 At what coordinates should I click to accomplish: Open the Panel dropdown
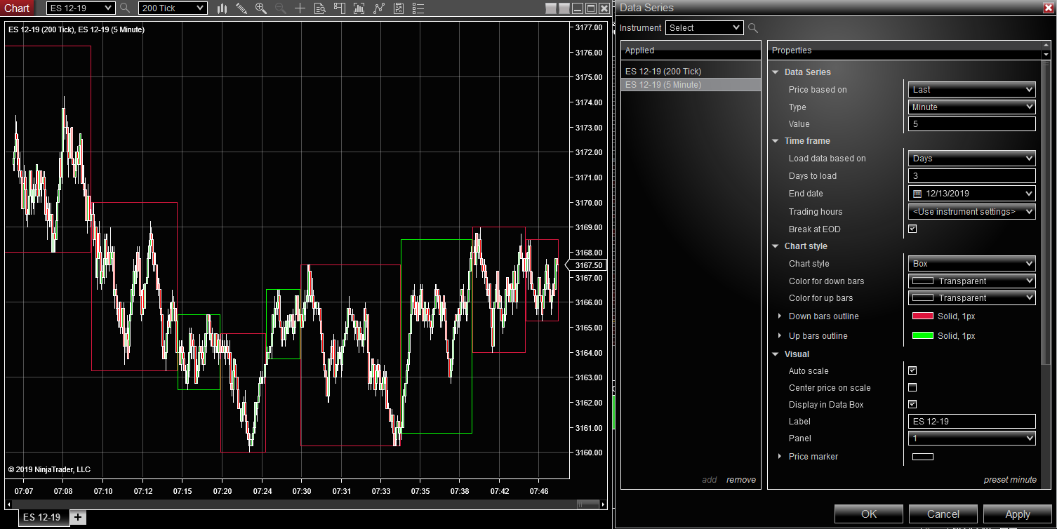click(972, 438)
